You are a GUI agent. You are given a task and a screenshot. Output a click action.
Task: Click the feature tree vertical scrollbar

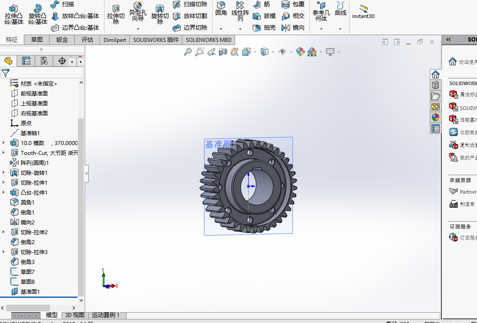81,207
